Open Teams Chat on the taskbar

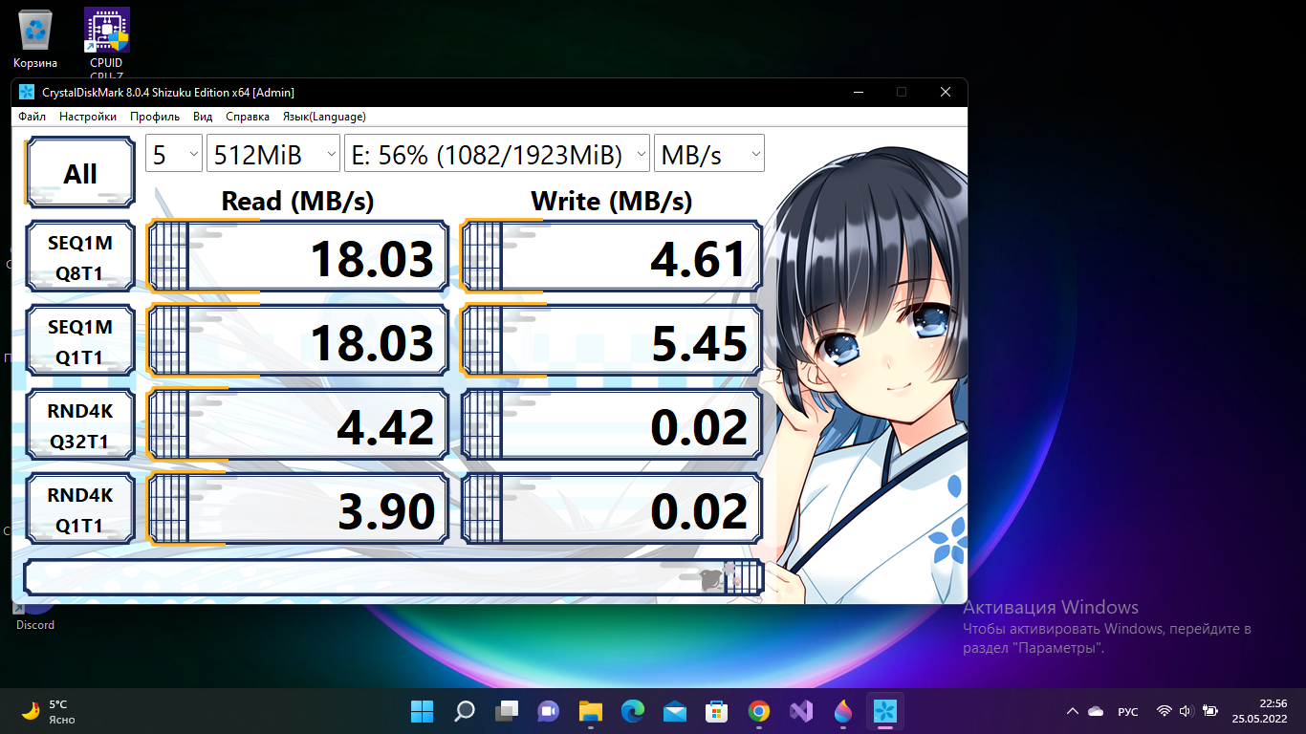tap(548, 711)
